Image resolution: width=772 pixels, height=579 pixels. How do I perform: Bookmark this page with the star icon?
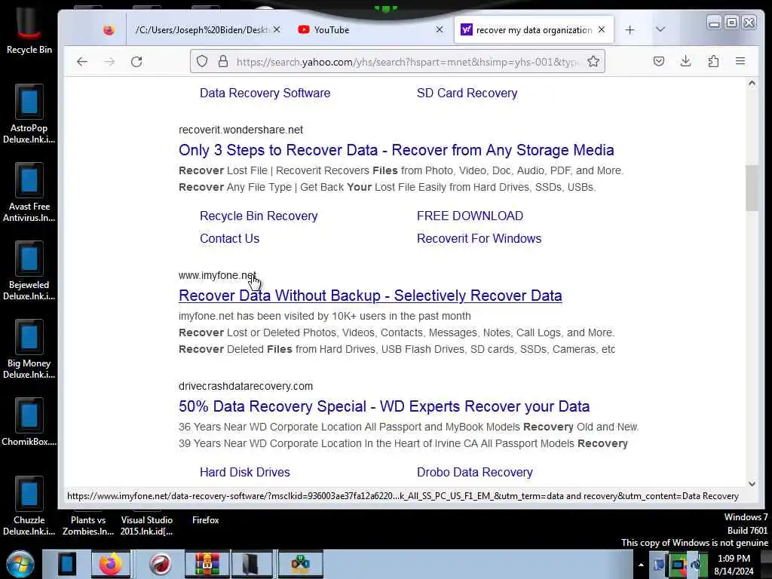(x=593, y=62)
